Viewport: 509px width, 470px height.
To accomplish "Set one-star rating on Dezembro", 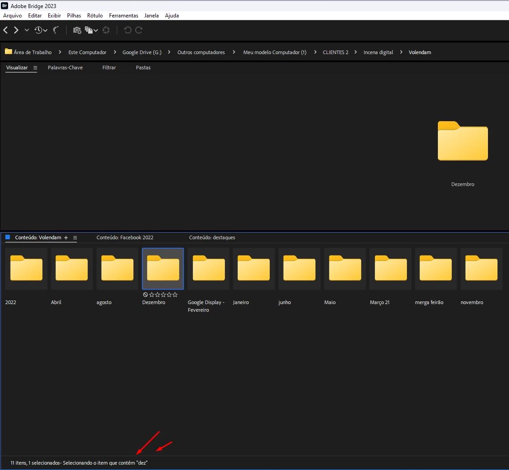I will click(152, 295).
